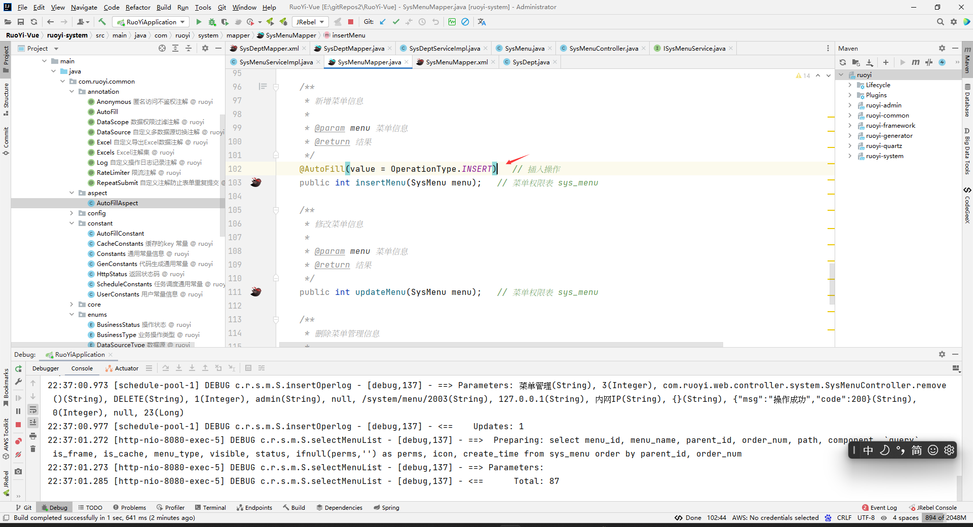Update project with the blue Git arrow

point(383,22)
